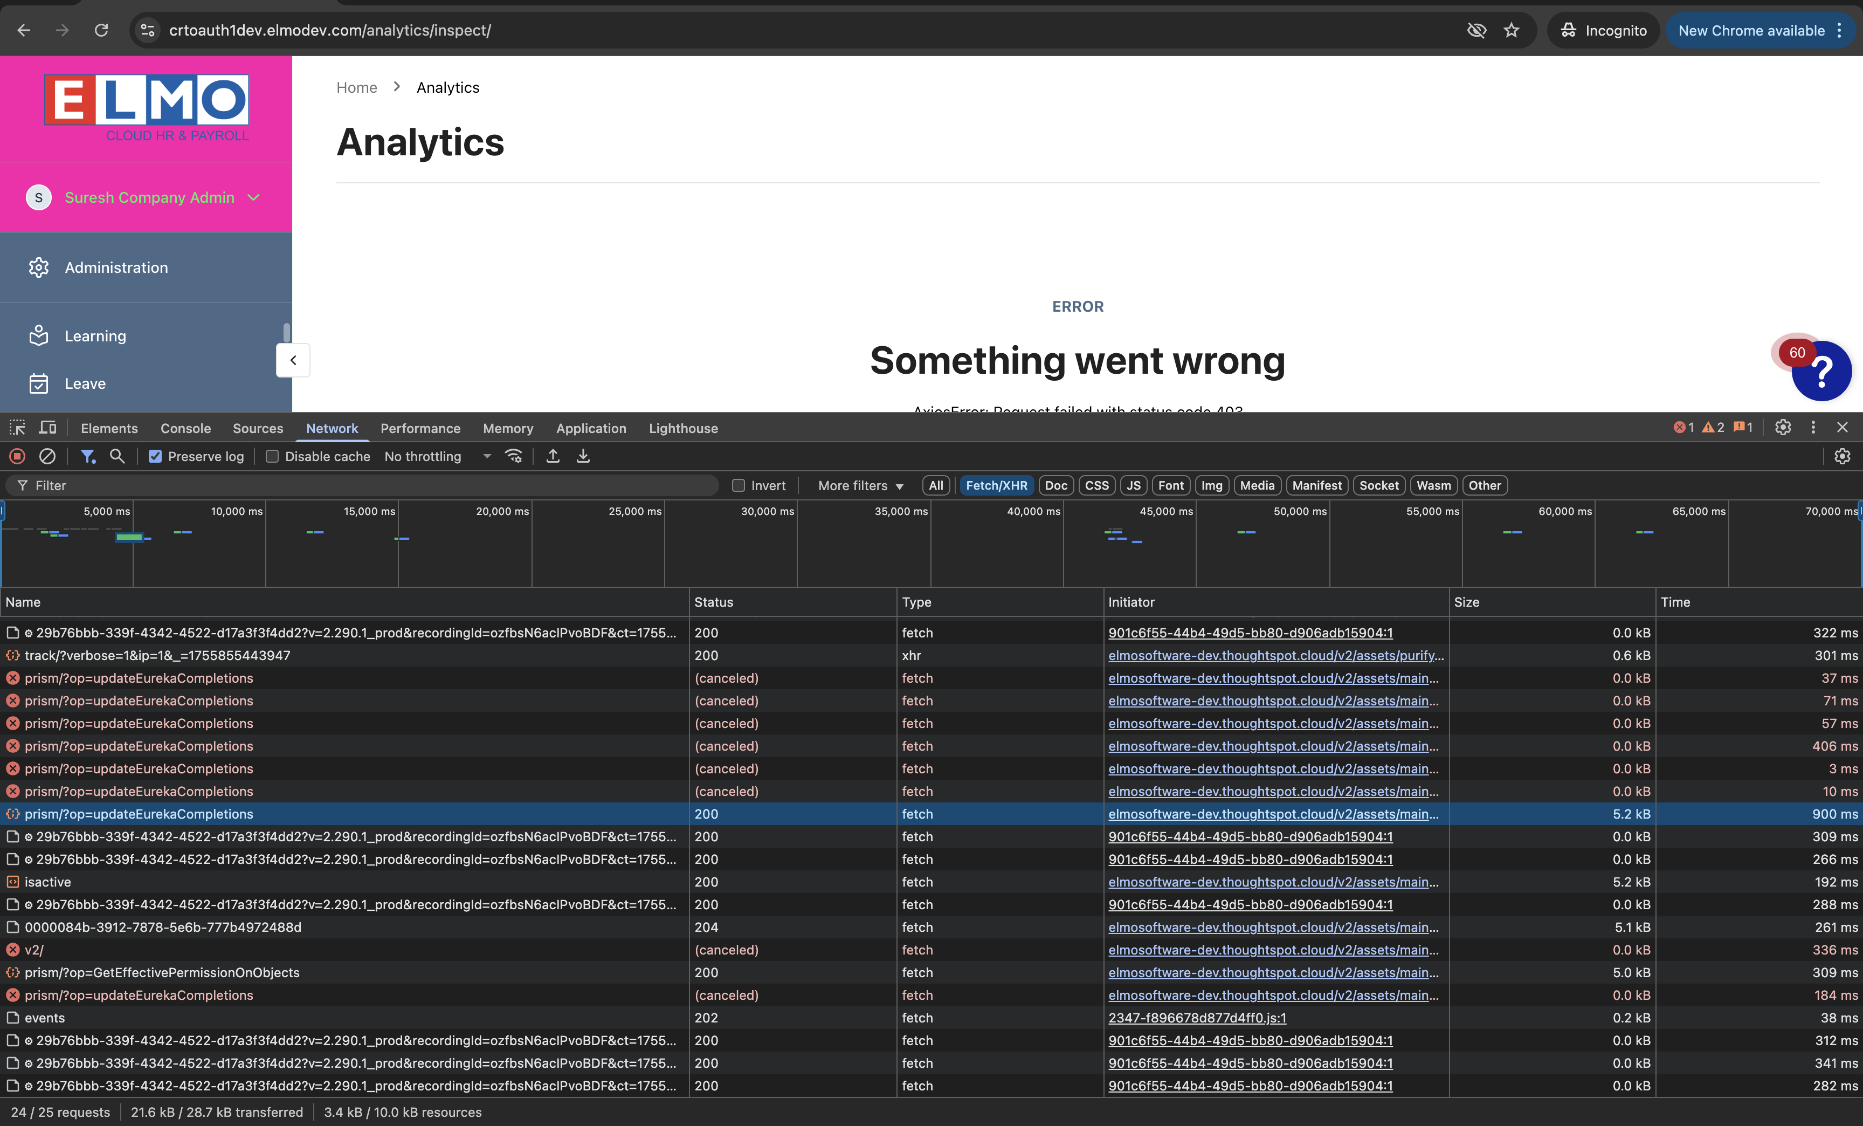Open the network panel settings gear

tap(1843, 456)
